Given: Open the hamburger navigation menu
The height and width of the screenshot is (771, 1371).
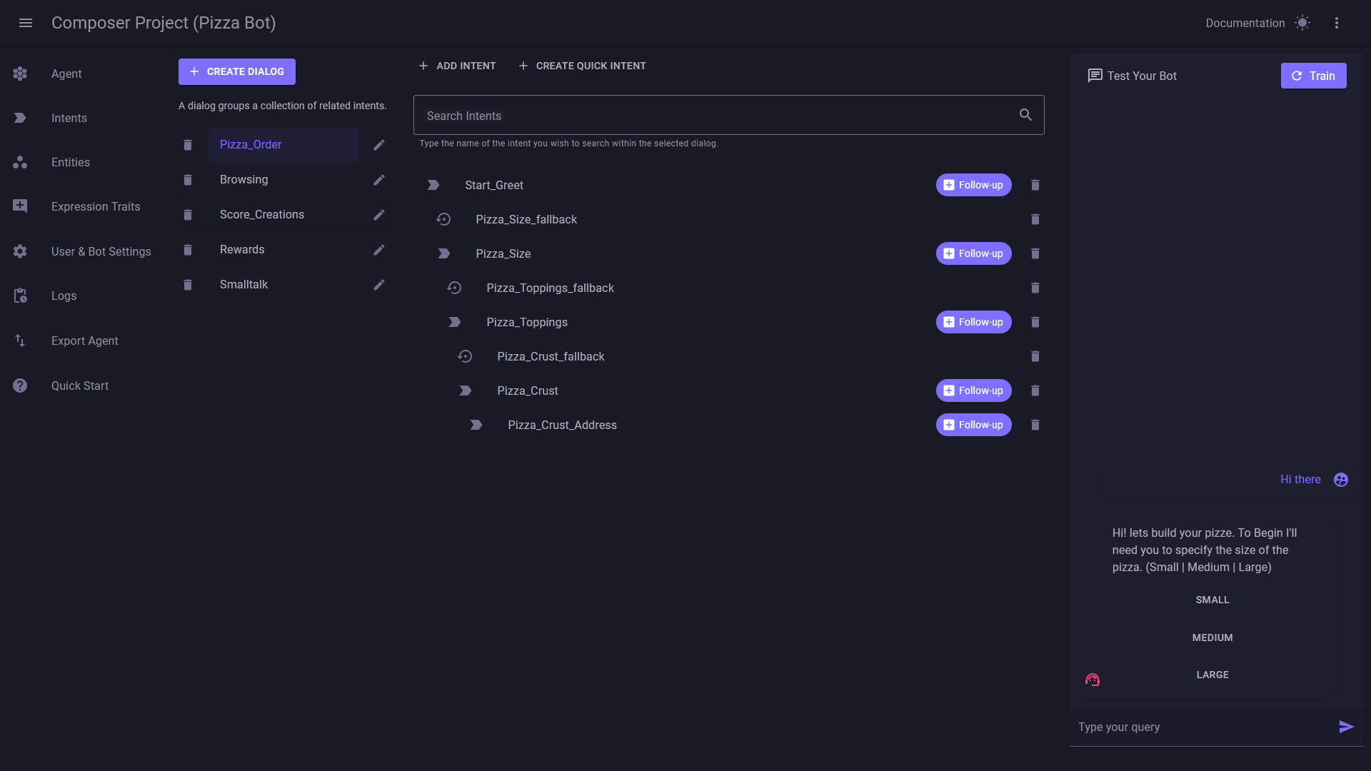Looking at the screenshot, I should [26, 23].
